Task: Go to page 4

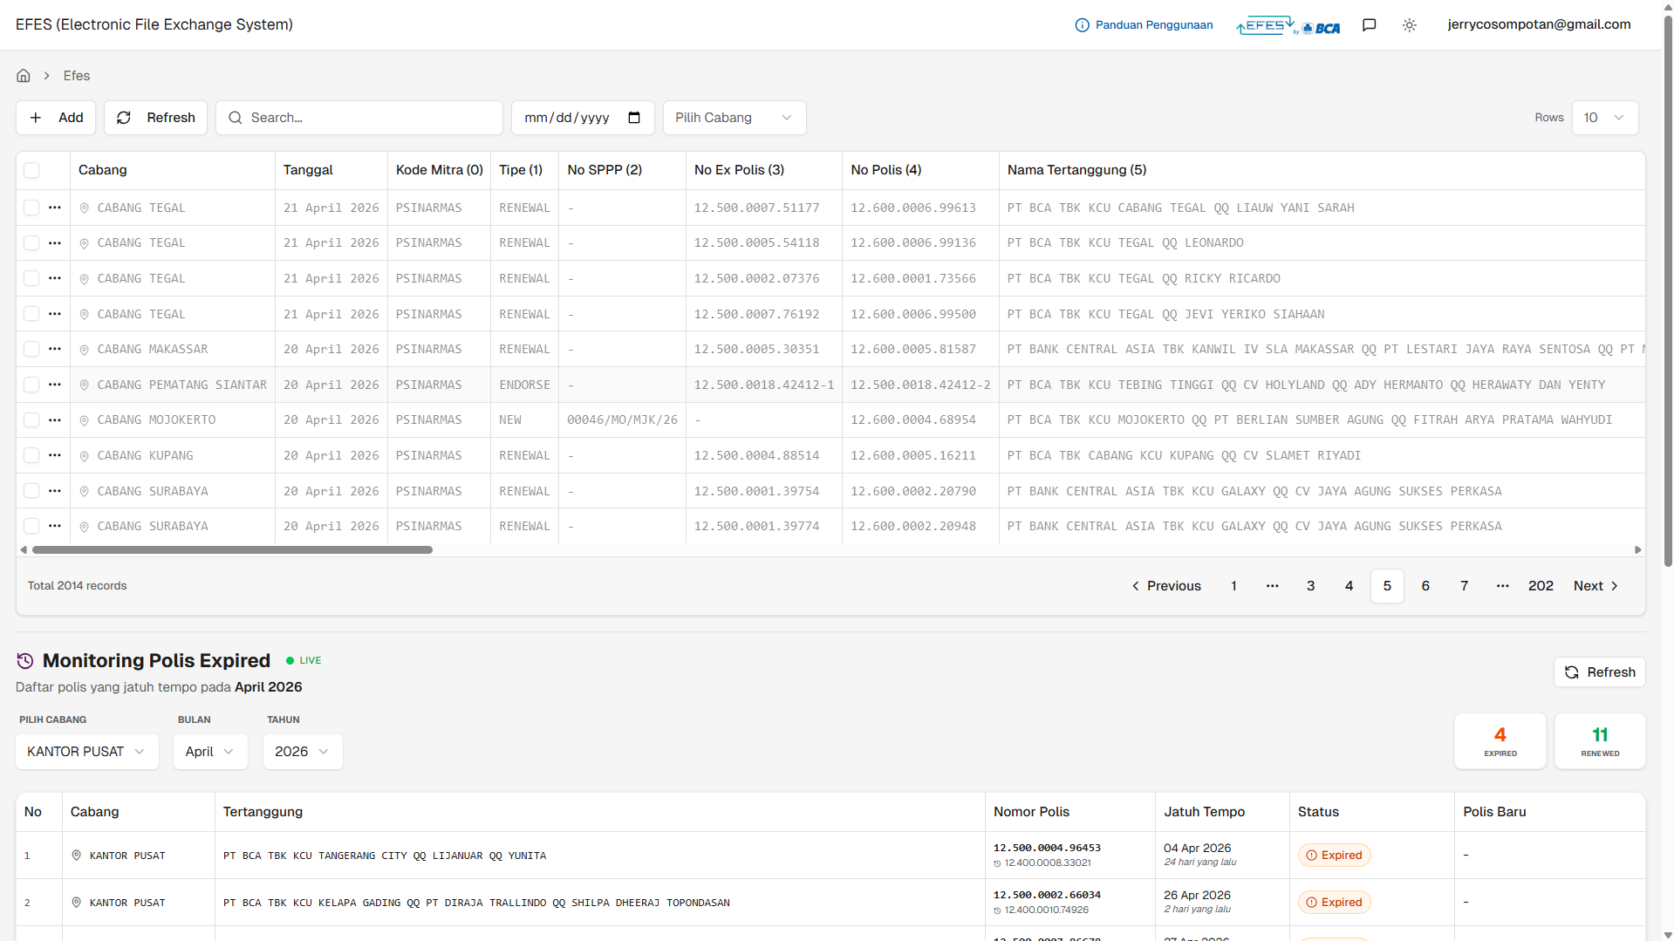Action: click(x=1349, y=586)
